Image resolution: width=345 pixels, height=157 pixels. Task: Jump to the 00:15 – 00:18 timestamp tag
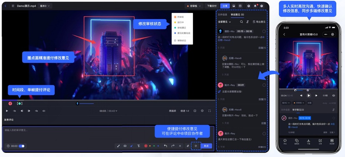pyautogui.click(x=245, y=32)
